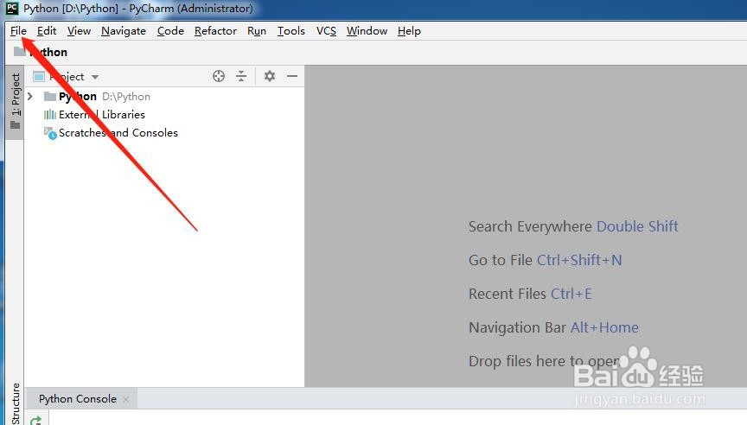Click 'Go to File Ctrl+Shift+N' hint text

545,260
